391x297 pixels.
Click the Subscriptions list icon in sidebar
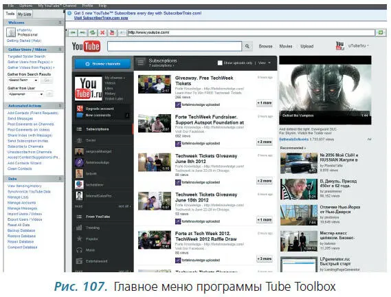click(x=79, y=129)
